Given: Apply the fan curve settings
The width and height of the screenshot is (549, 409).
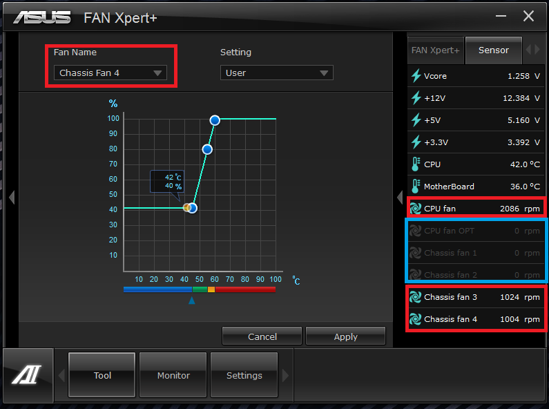Looking at the screenshot, I should point(345,336).
